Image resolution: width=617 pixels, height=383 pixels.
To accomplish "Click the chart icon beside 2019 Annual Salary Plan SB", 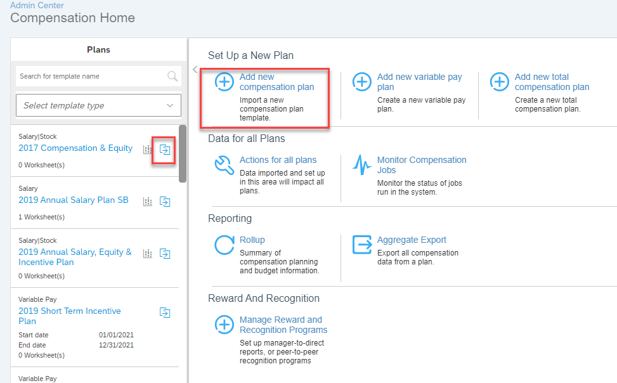I will pos(148,202).
